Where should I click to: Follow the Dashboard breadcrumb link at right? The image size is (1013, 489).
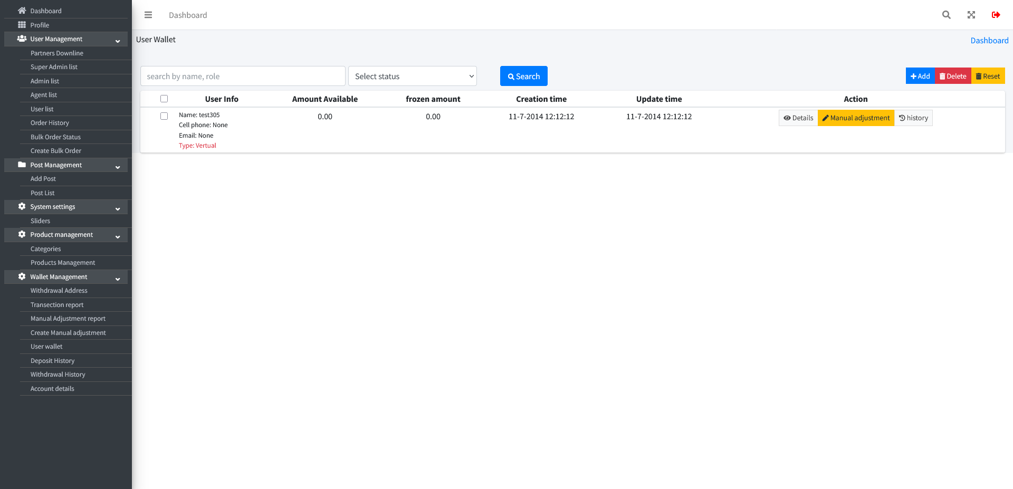click(x=989, y=40)
